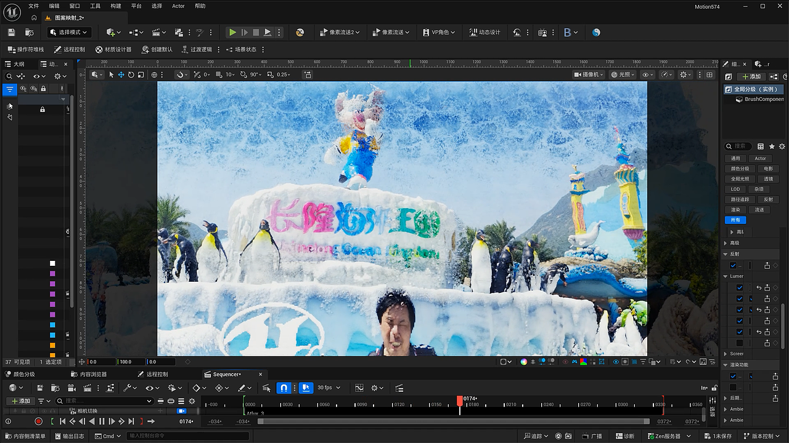Select 所有 details filter
The image size is (789, 443).
pos(736,220)
